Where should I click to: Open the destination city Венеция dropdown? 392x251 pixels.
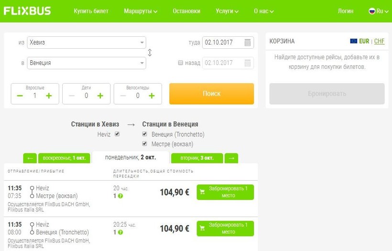tap(87, 63)
